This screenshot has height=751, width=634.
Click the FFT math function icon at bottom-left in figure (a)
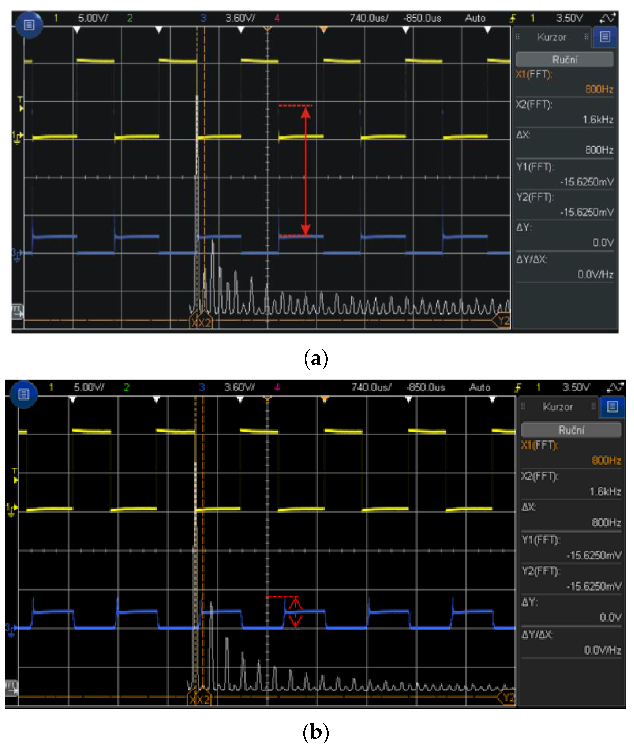click(x=17, y=312)
